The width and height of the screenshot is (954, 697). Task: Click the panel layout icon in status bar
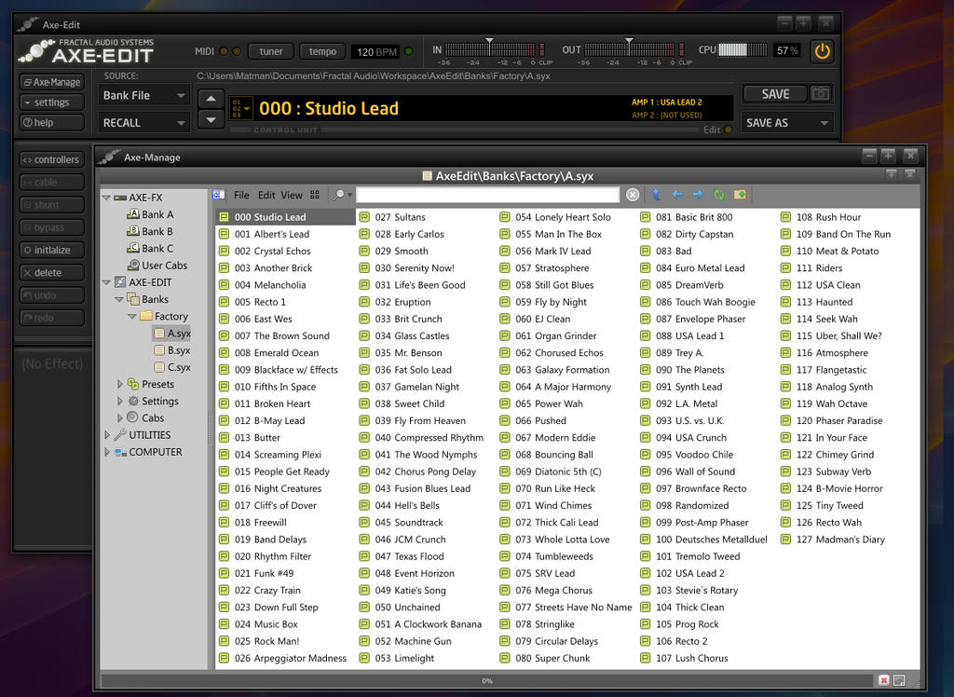pos(899,680)
